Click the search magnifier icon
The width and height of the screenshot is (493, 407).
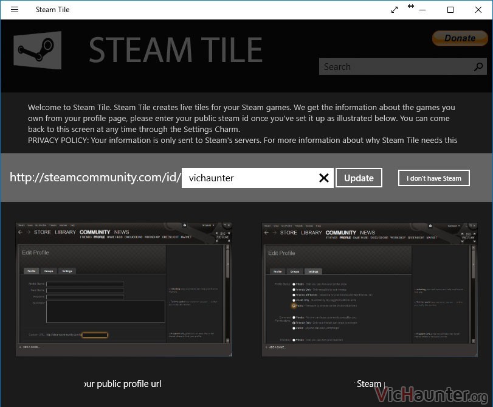478,66
